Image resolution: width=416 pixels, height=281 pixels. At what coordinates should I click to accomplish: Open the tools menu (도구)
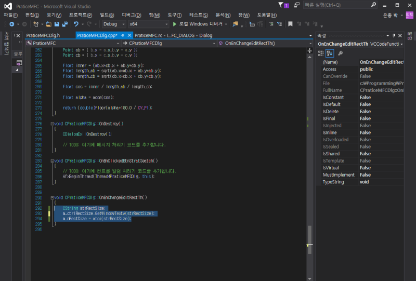[x=175, y=15]
